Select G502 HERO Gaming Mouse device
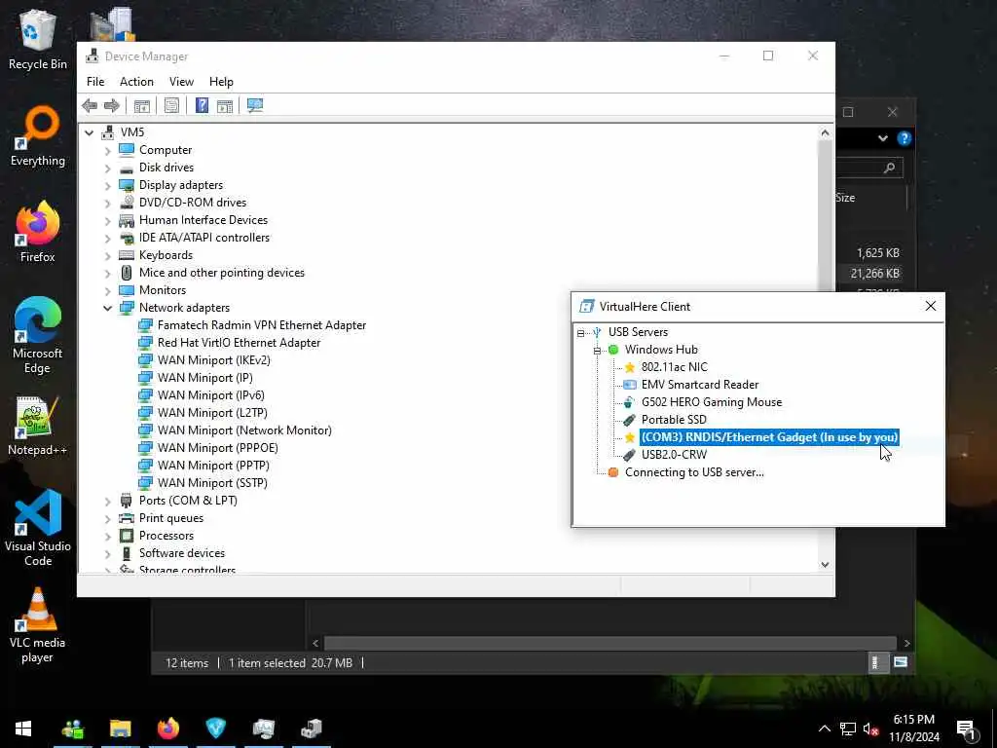The width and height of the screenshot is (997, 748). [712, 402]
